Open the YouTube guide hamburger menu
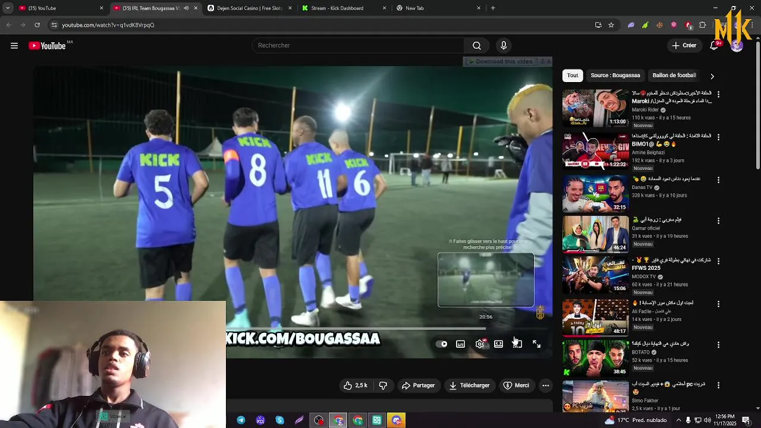The image size is (761, 428). (14, 46)
